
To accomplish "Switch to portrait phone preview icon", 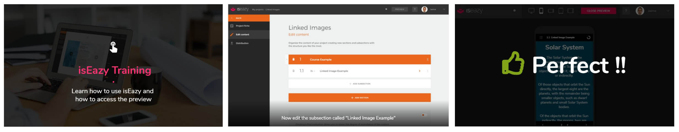I will click(x=541, y=11).
